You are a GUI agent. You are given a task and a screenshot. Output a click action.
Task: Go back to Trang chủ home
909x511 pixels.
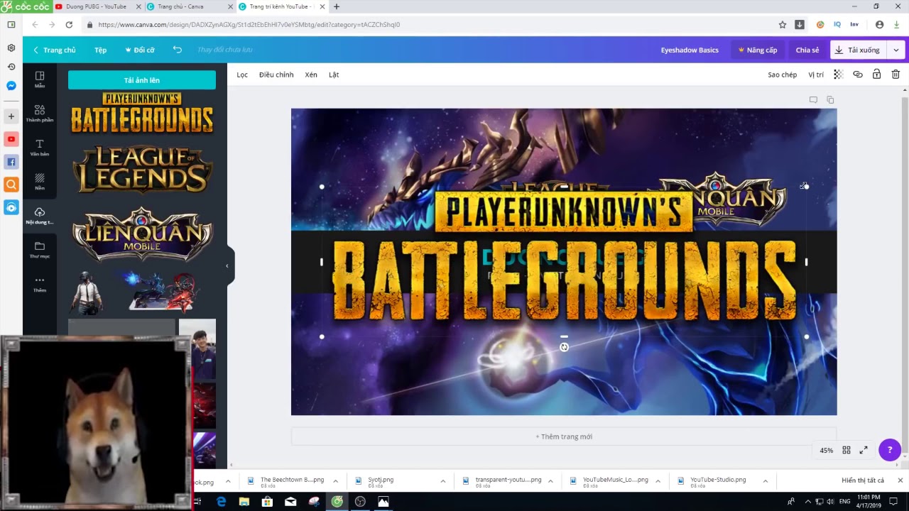pyautogui.click(x=54, y=50)
